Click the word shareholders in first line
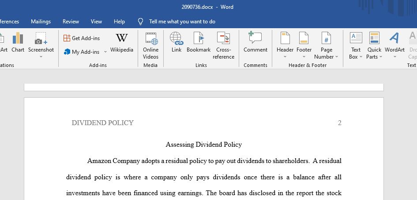 [x=291, y=161]
